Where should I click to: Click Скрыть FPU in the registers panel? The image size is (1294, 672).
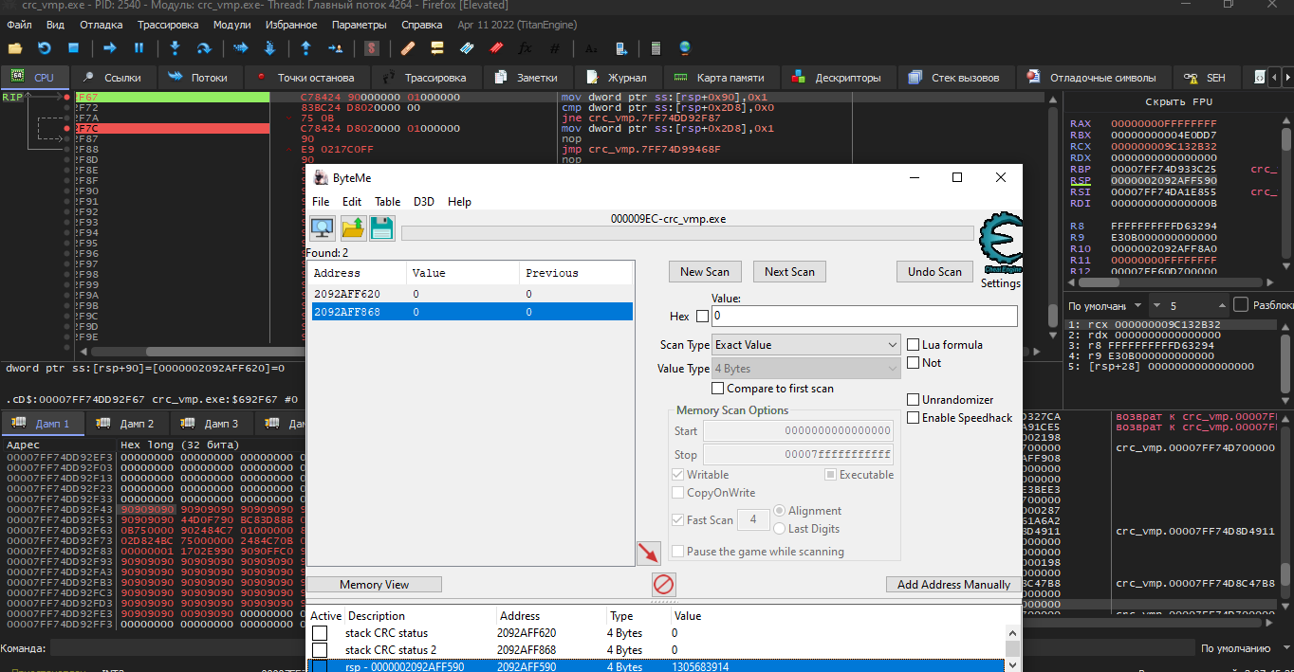(x=1178, y=101)
